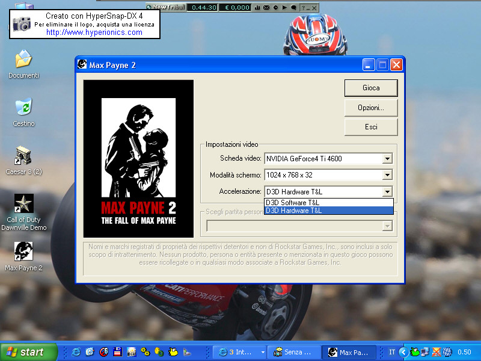Click the camera photo quick launch icon
481x361 pixels.
131,352
